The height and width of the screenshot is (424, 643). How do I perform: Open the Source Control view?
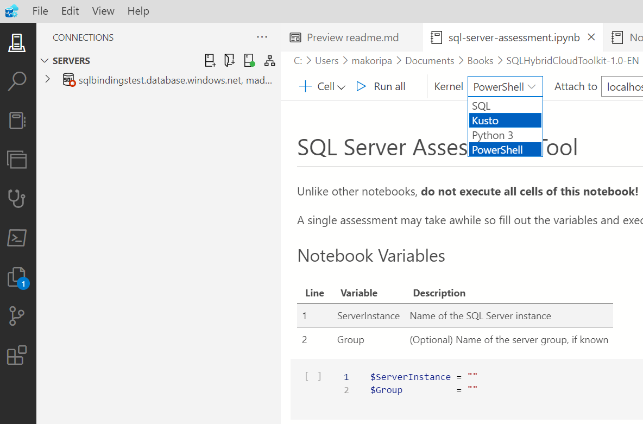click(18, 316)
